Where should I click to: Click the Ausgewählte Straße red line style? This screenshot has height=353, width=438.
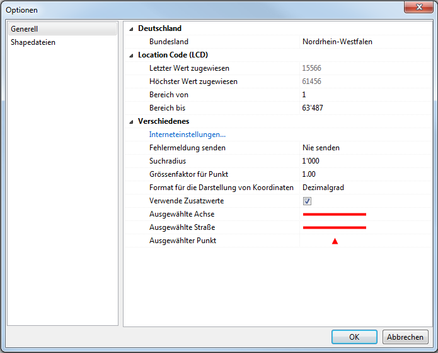pyautogui.click(x=334, y=227)
